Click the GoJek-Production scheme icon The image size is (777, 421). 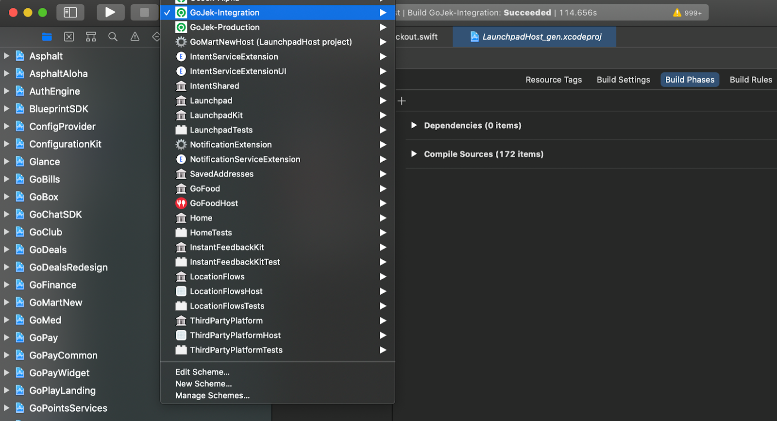181,27
